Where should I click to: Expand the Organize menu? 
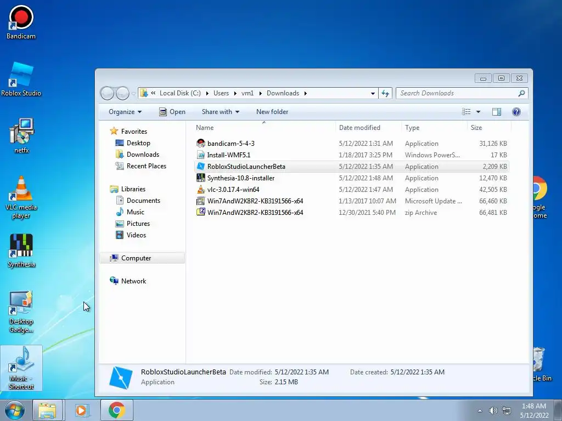[125, 112]
